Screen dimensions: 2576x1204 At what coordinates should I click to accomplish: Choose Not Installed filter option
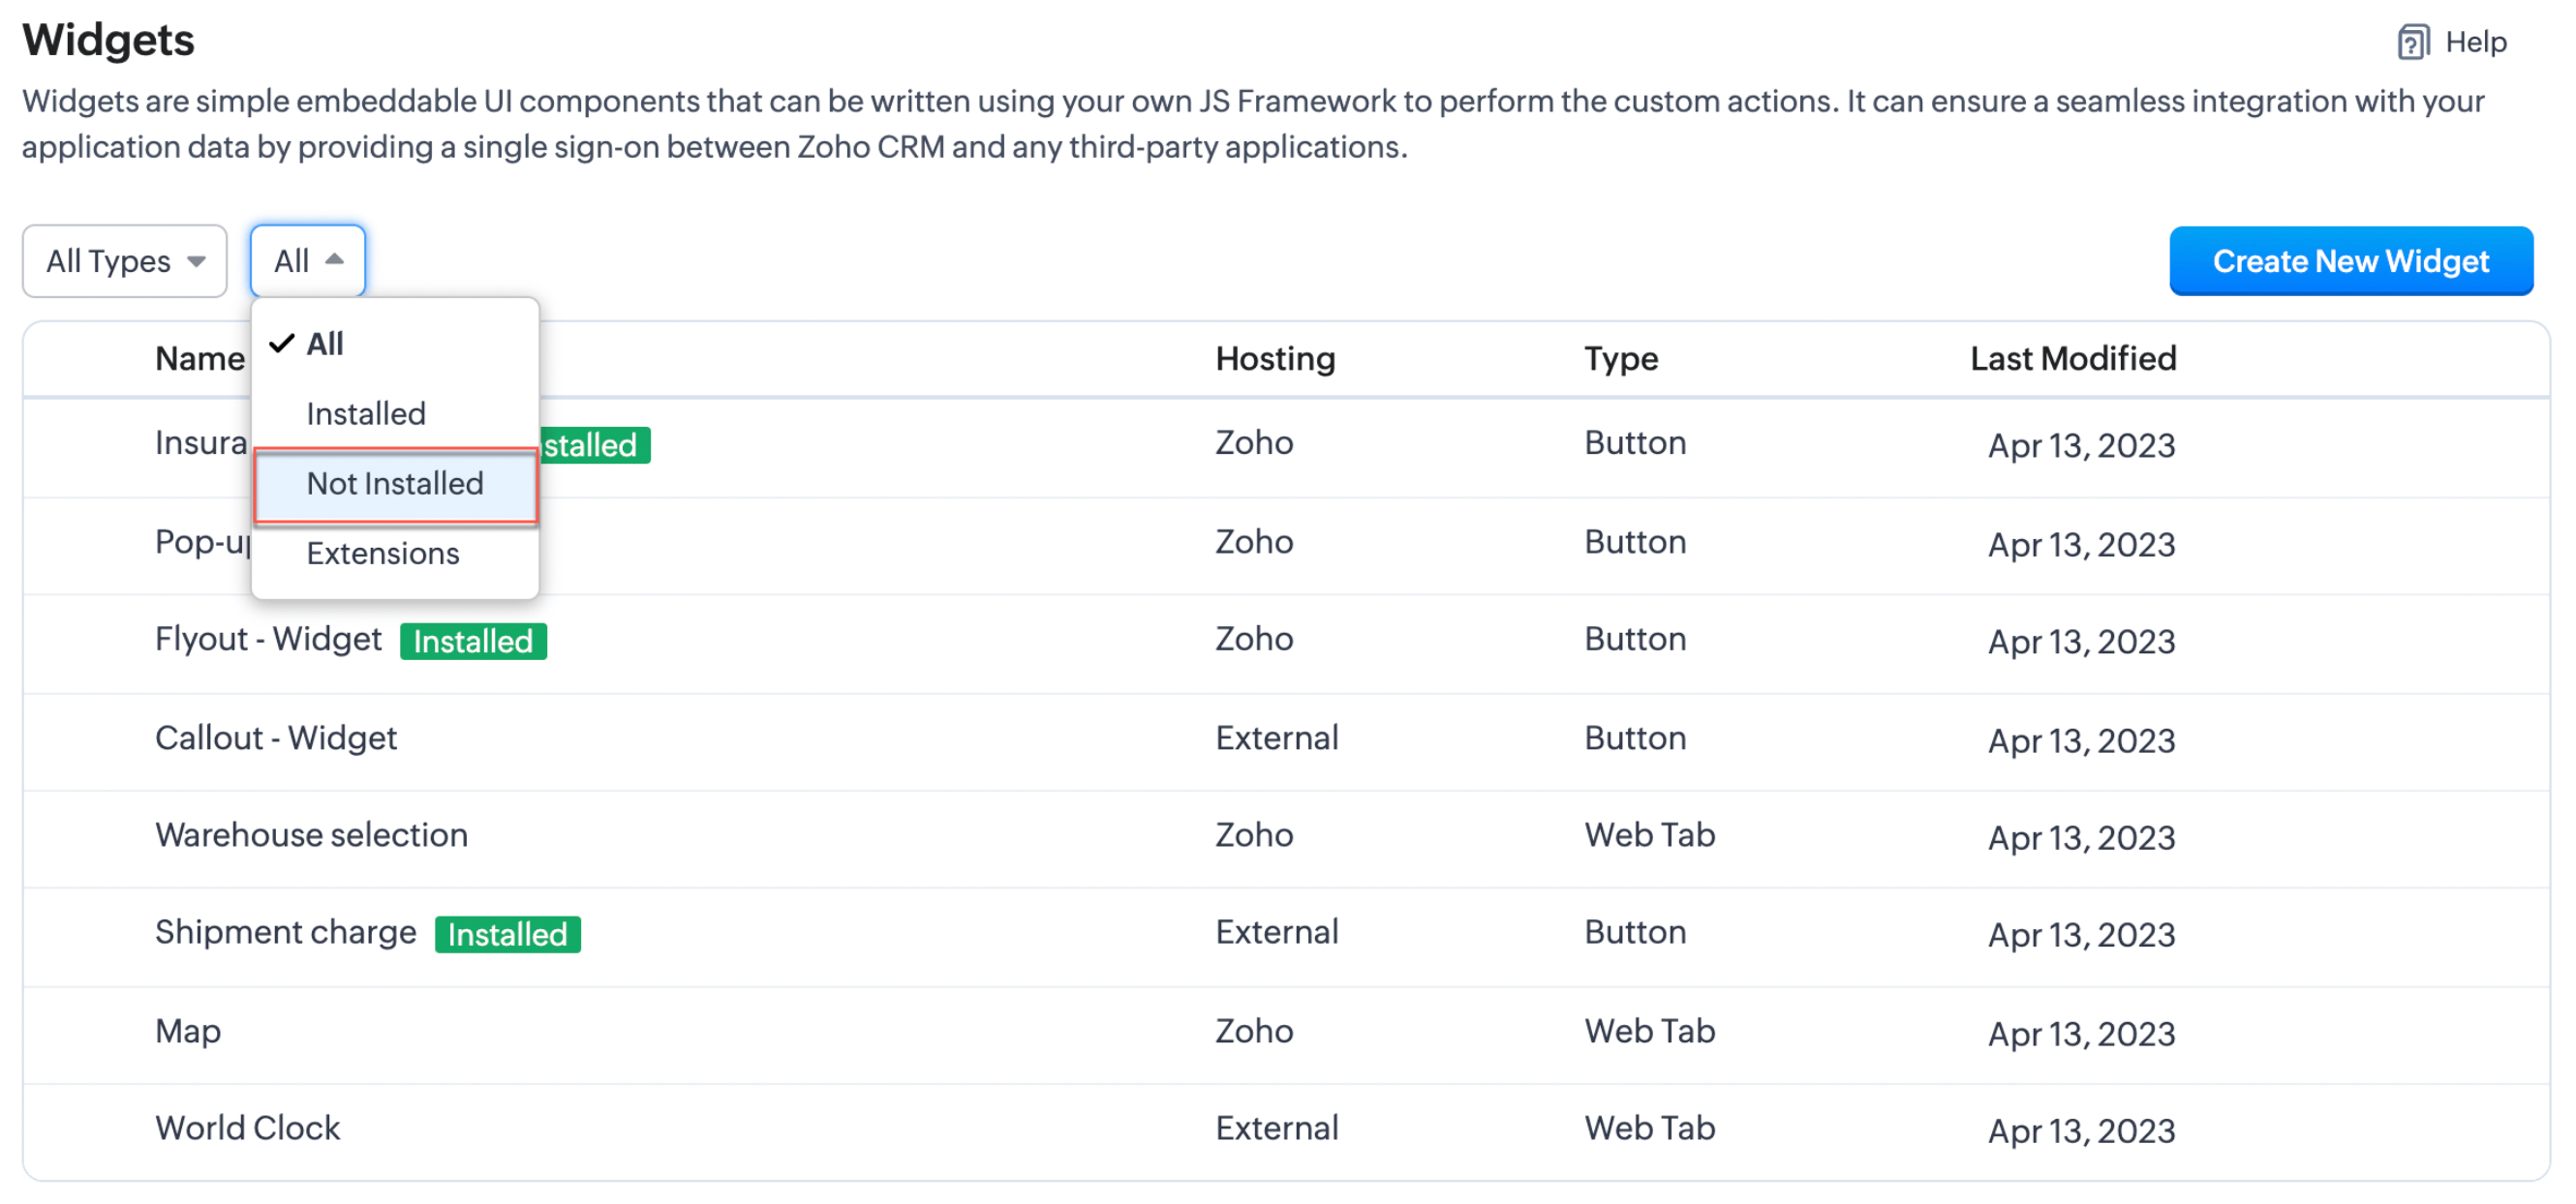tap(395, 484)
